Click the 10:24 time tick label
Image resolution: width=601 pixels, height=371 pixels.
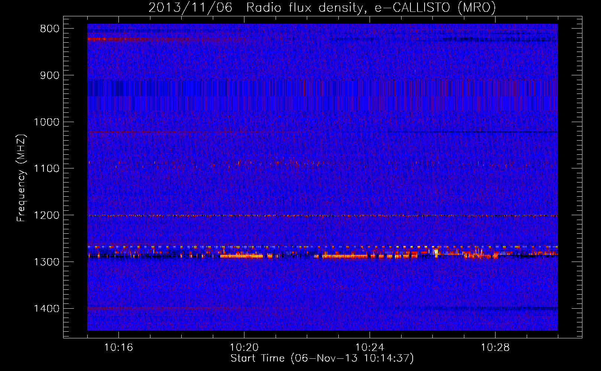click(370, 348)
